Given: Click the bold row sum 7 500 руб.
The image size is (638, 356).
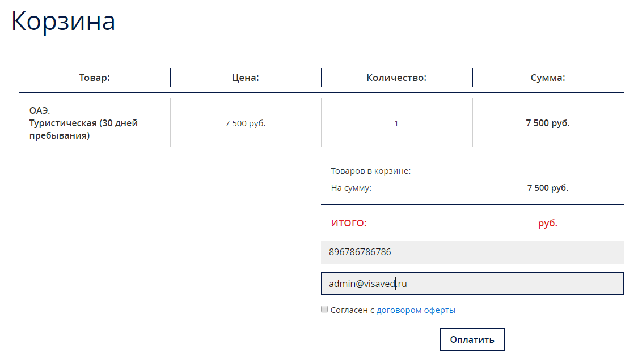Looking at the screenshot, I should (547, 123).
